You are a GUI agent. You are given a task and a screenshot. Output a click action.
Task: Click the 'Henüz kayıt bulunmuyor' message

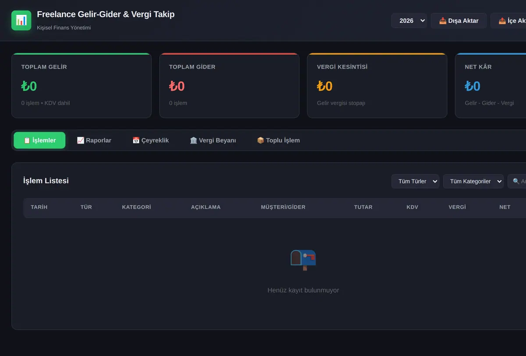[x=303, y=290]
